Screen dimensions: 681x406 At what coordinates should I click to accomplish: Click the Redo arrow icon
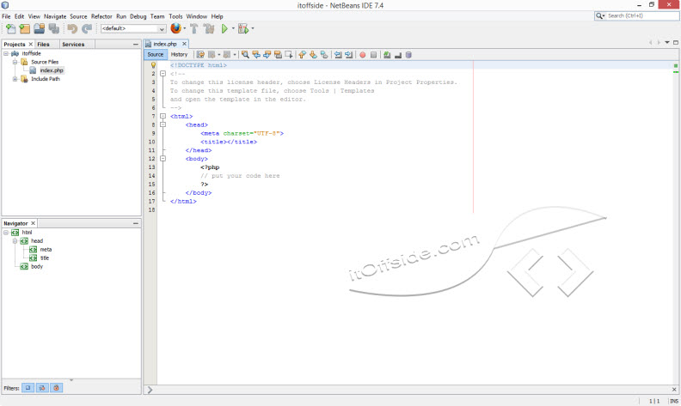[x=87, y=28]
